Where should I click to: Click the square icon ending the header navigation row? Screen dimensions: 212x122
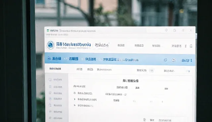[x=191, y=46]
